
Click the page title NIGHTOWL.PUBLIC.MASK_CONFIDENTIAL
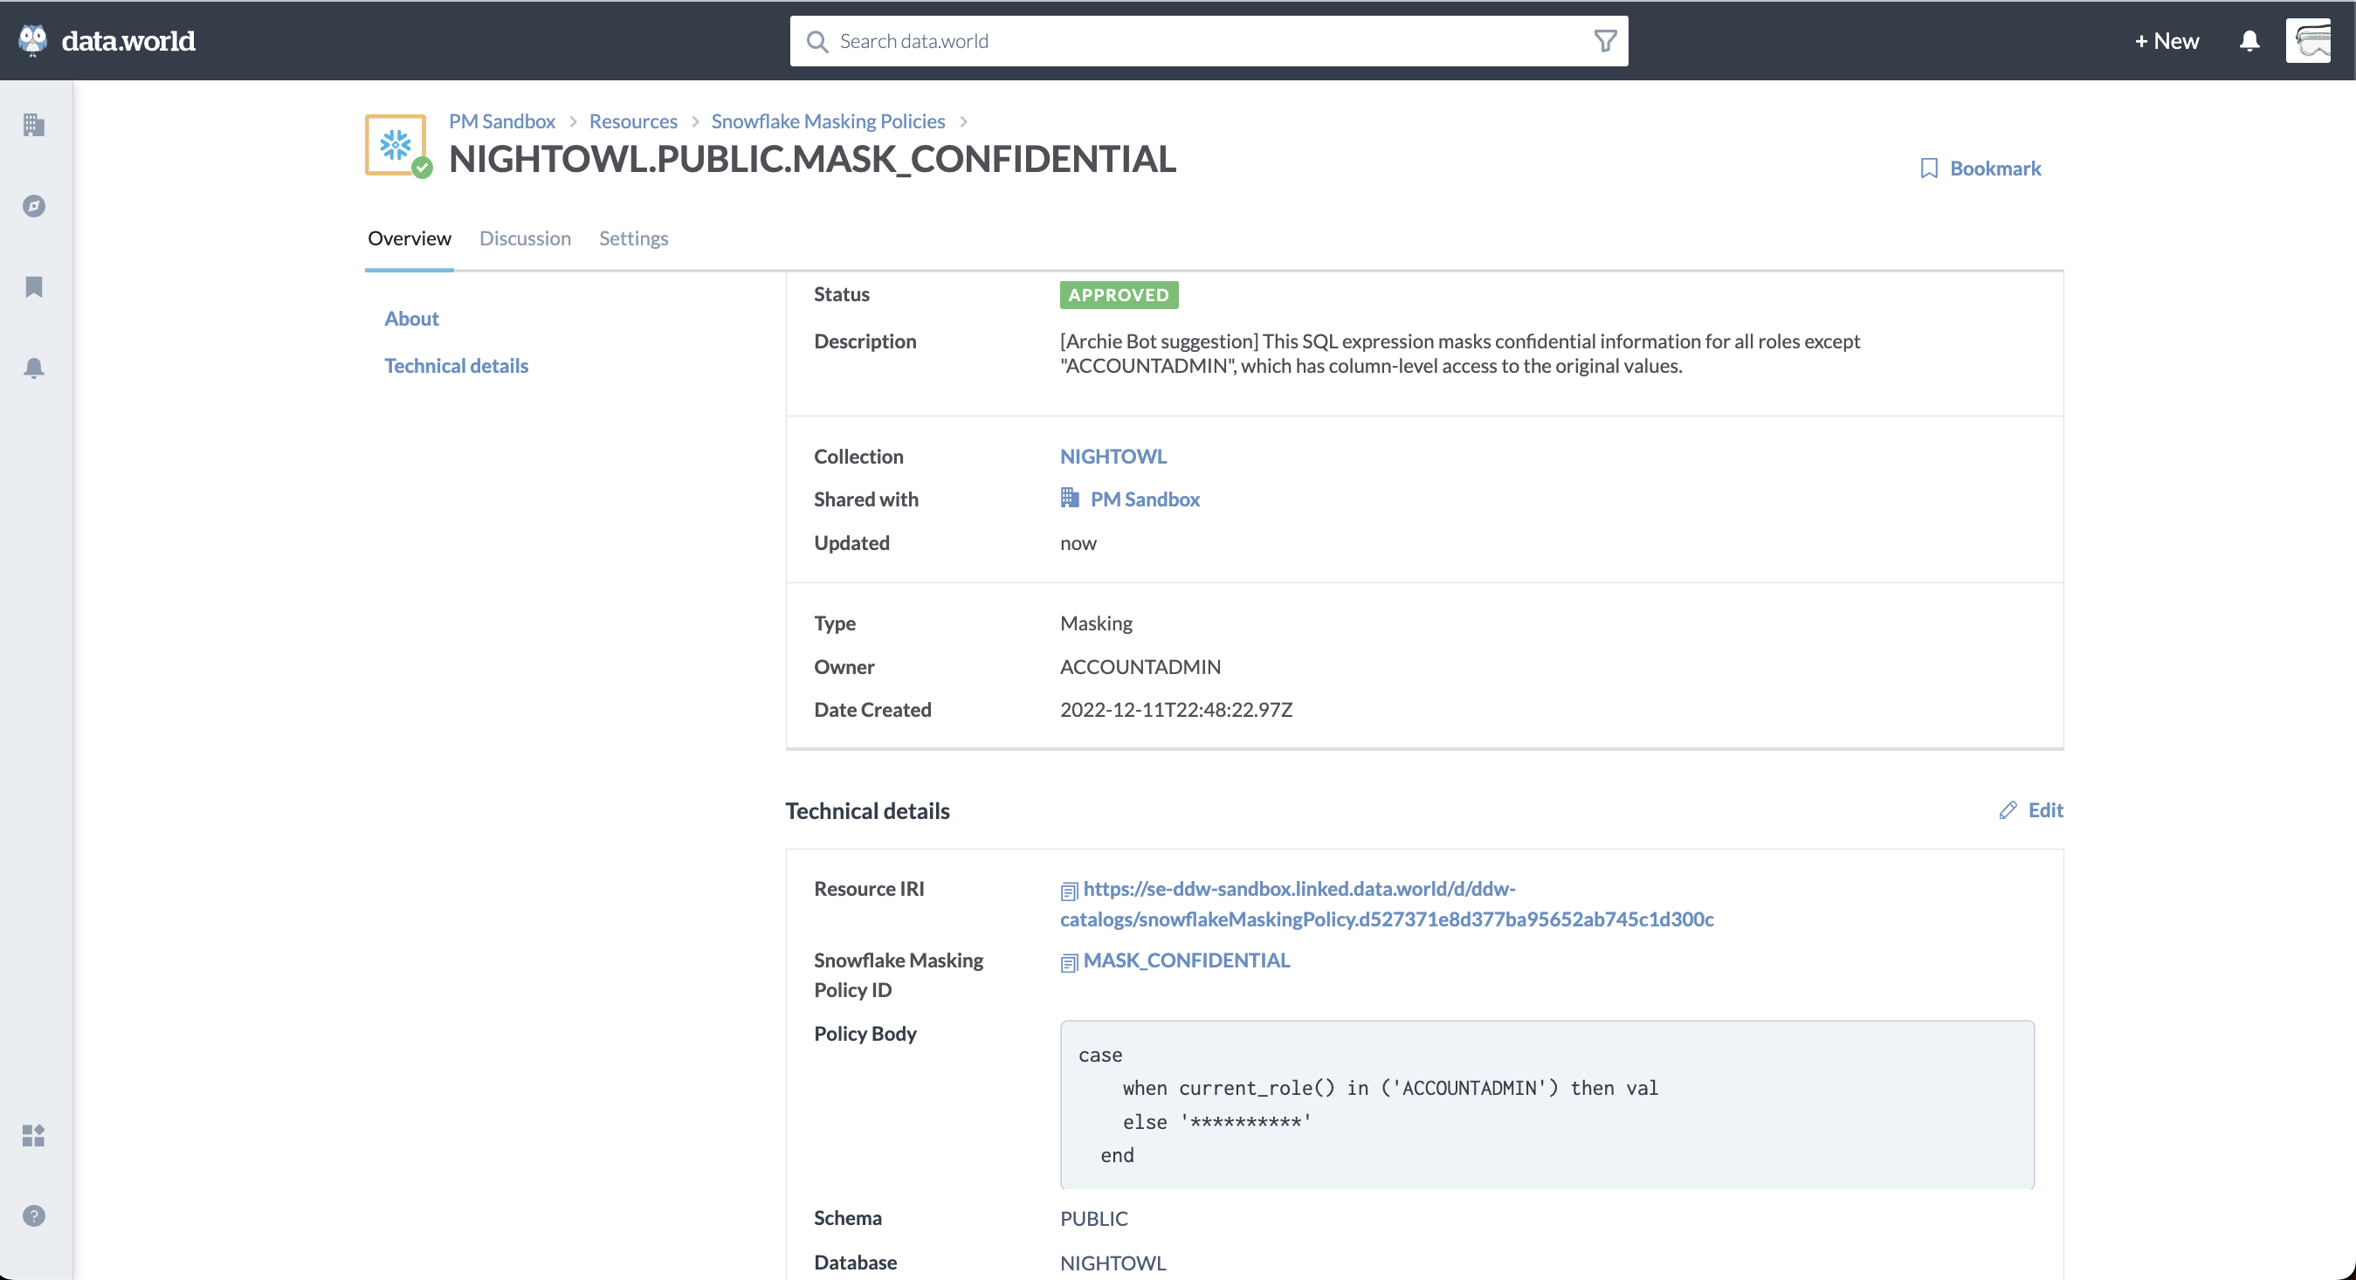click(812, 159)
